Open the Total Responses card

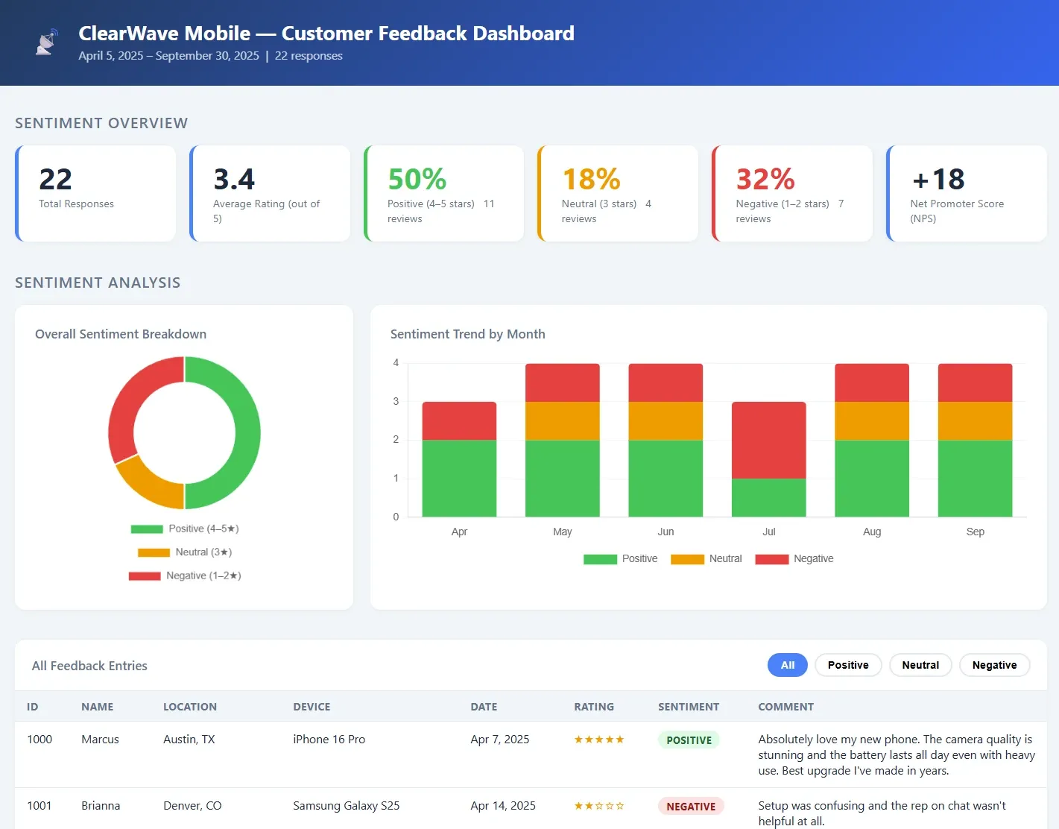[95, 193]
